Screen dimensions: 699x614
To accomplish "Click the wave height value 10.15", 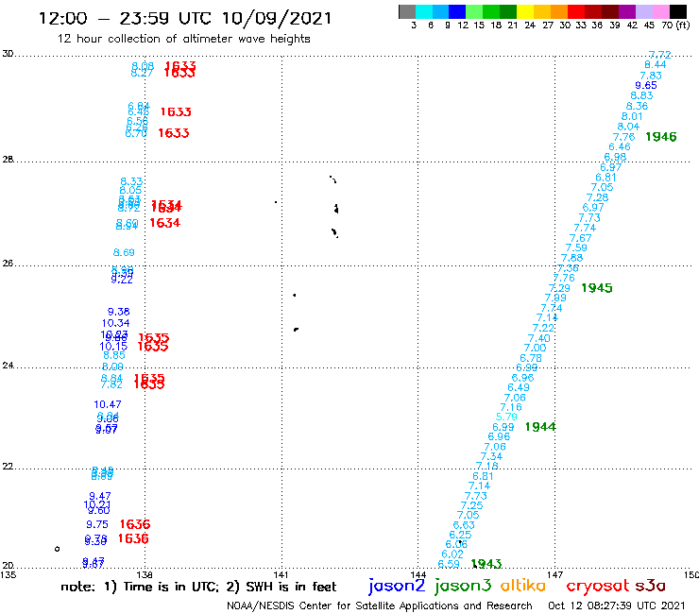I will click(x=113, y=347).
